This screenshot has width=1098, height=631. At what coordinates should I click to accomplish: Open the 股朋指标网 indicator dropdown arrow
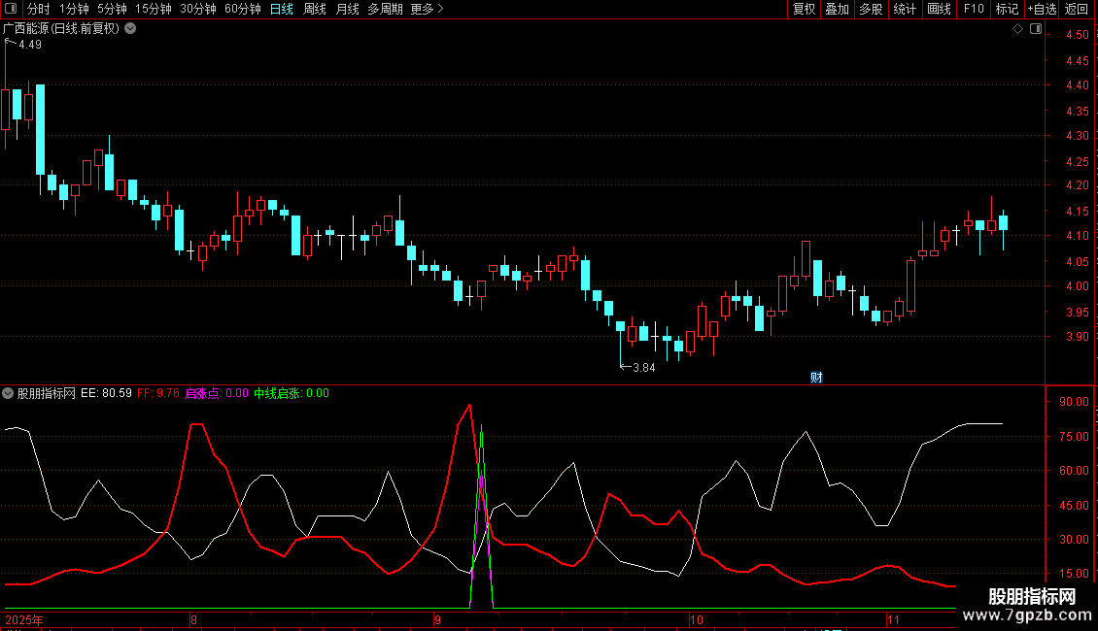(x=8, y=393)
